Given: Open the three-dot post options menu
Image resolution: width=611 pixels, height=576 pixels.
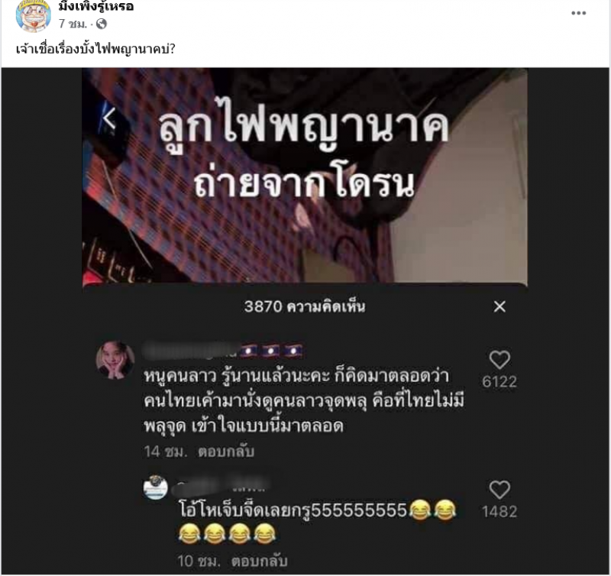Looking at the screenshot, I should pos(579,13).
